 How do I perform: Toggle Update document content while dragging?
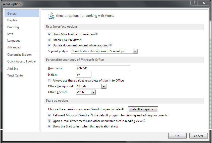49,45
